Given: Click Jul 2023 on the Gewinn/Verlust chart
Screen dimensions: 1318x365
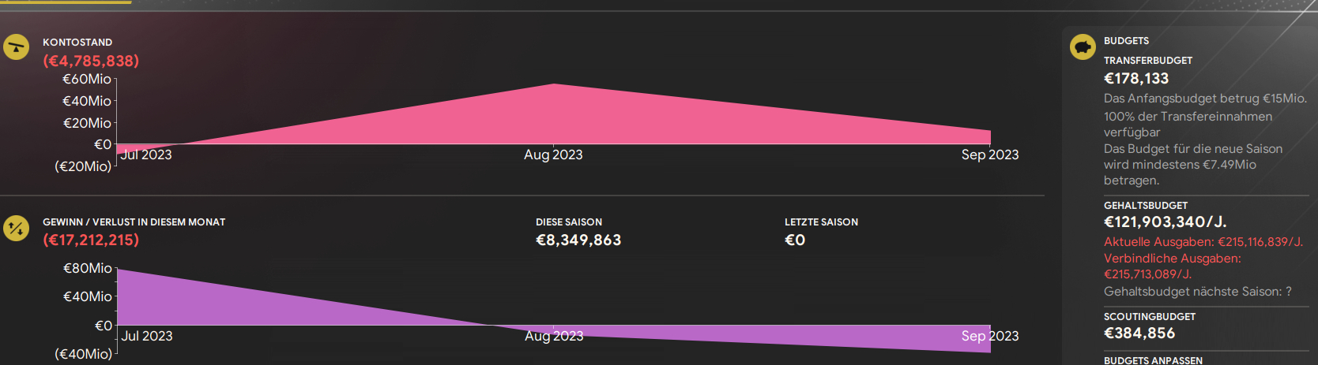Looking at the screenshot, I should point(147,336).
